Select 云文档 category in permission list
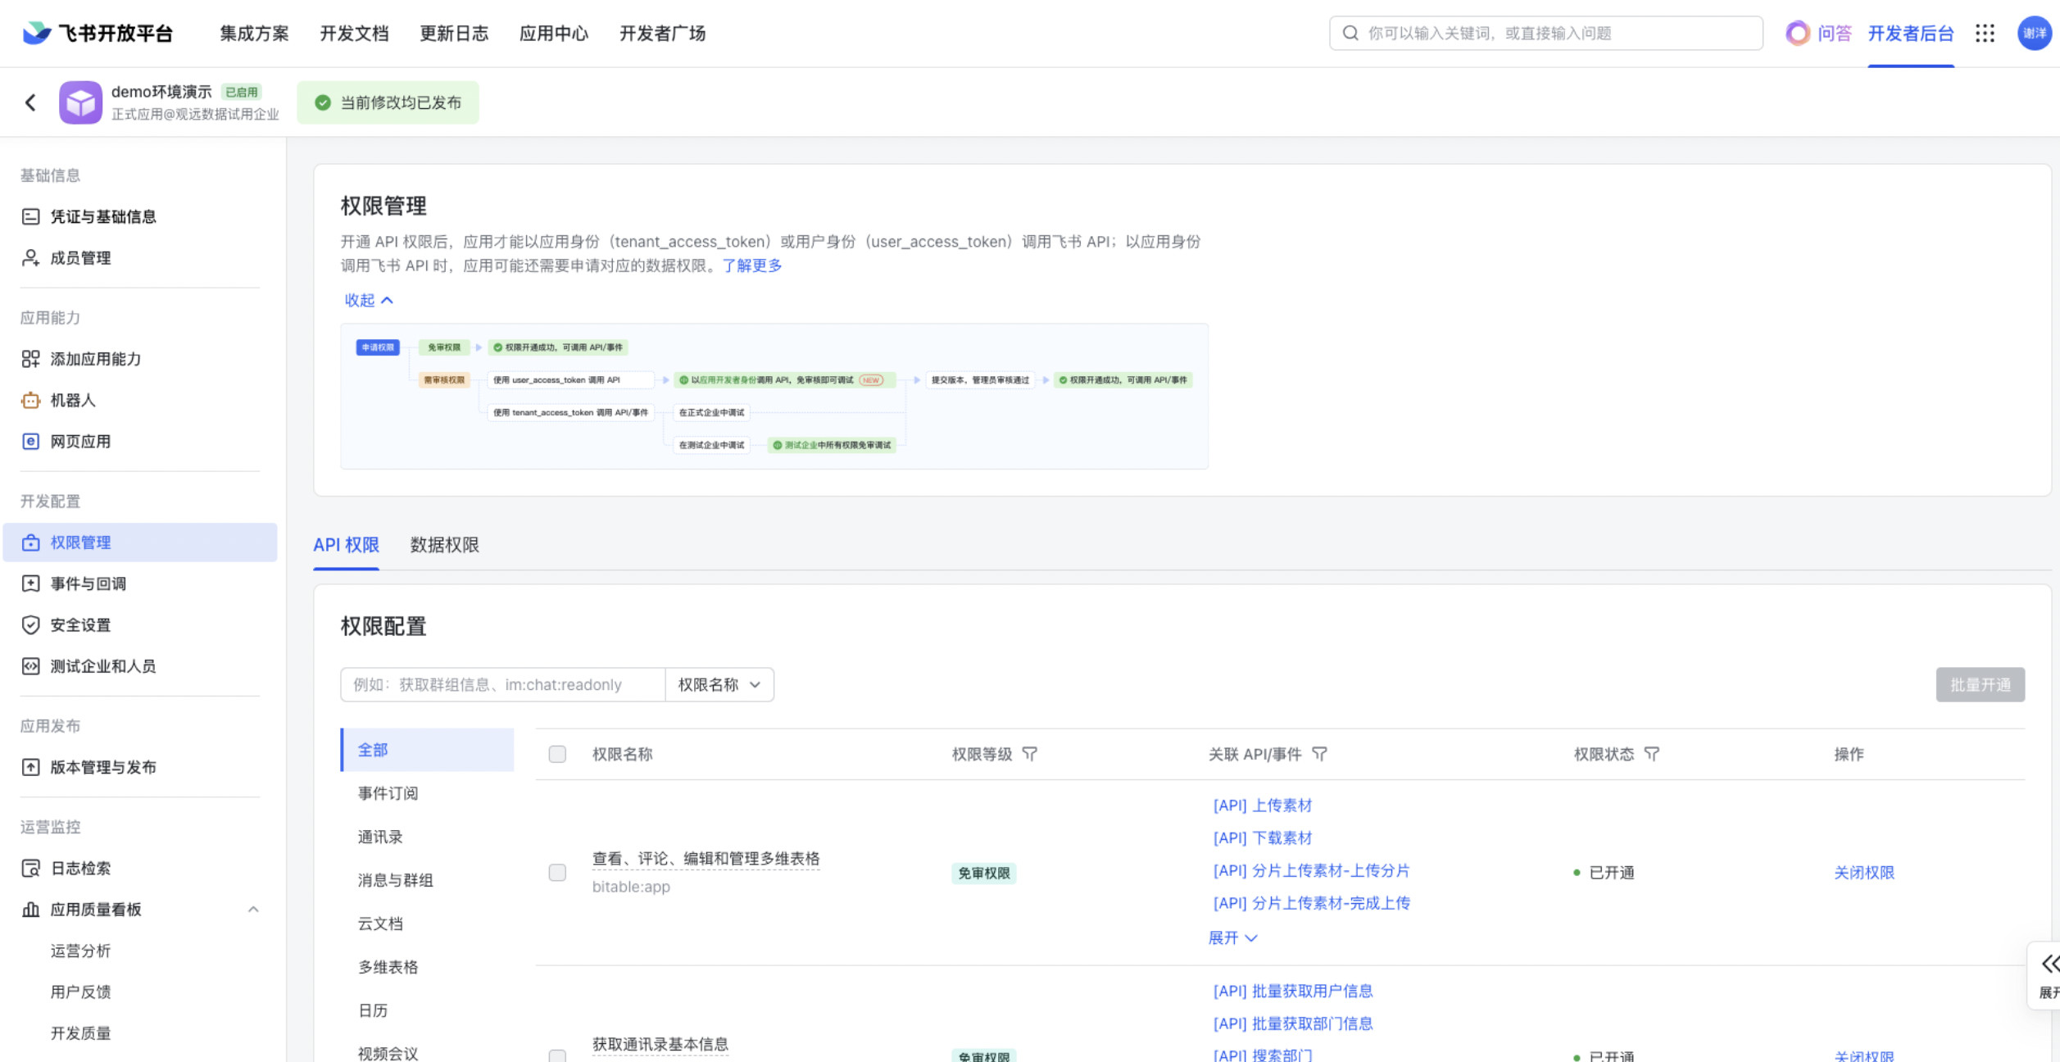This screenshot has width=2060, height=1062. 380,924
